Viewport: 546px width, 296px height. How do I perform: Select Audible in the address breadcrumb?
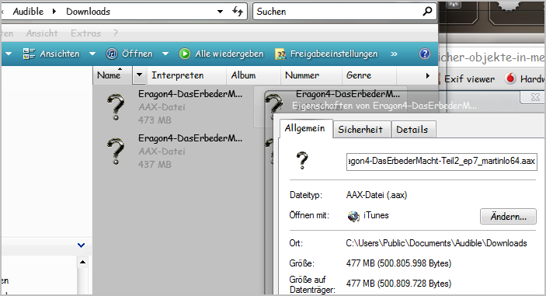[x=28, y=12]
